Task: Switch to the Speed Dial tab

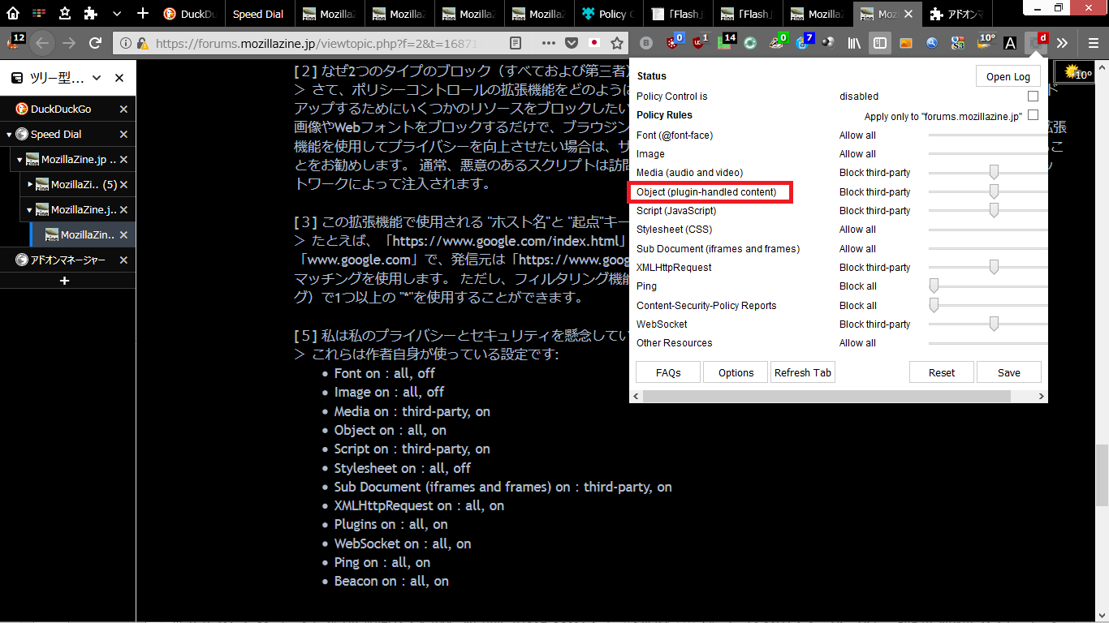Action: [x=258, y=14]
